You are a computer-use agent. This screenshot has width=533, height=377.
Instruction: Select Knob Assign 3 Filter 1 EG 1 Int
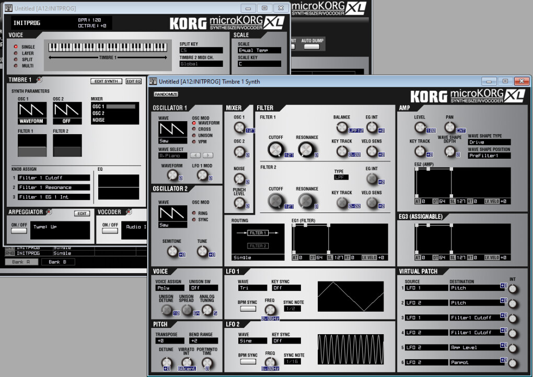pos(54,197)
